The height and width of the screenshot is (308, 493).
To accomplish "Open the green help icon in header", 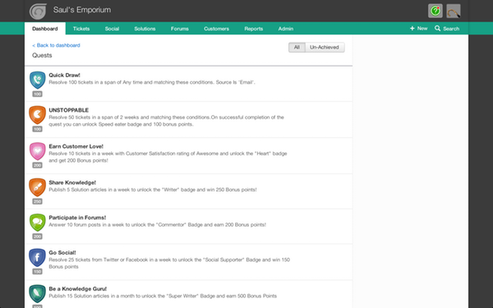I will pyautogui.click(x=435, y=11).
